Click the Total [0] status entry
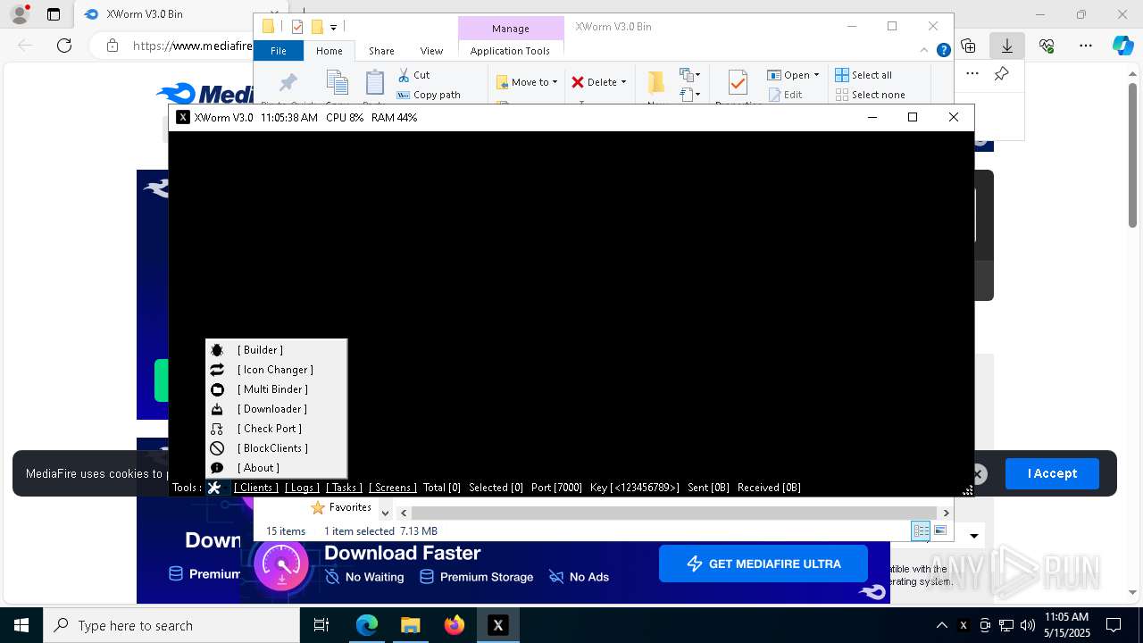Screen dimensions: 1143x643 pos(442,488)
